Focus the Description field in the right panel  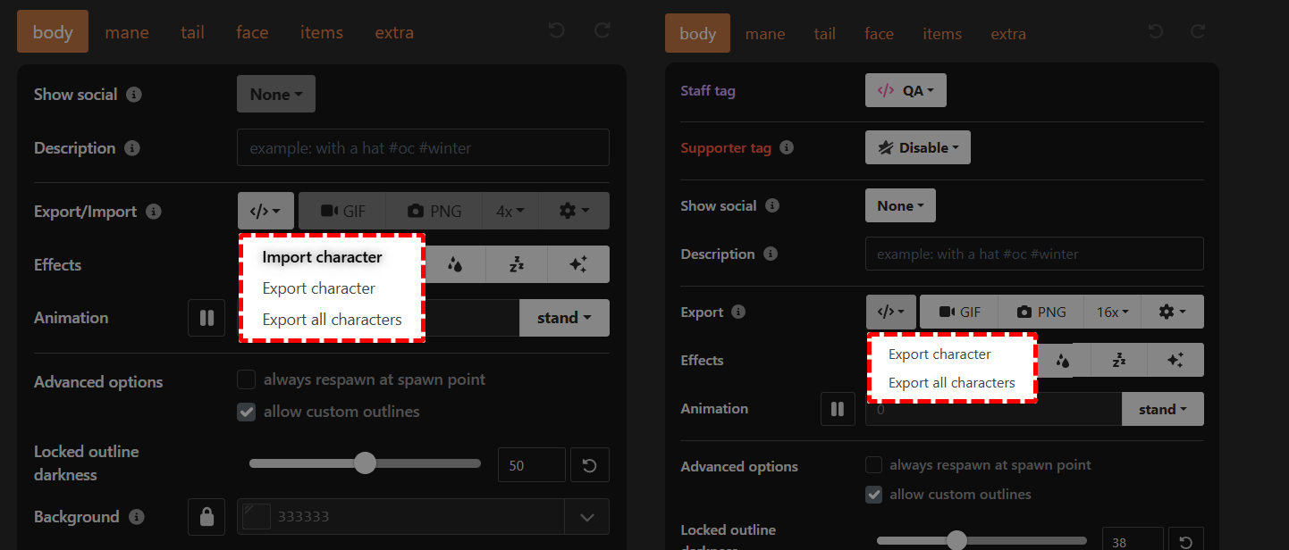pyautogui.click(x=1034, y=254)
